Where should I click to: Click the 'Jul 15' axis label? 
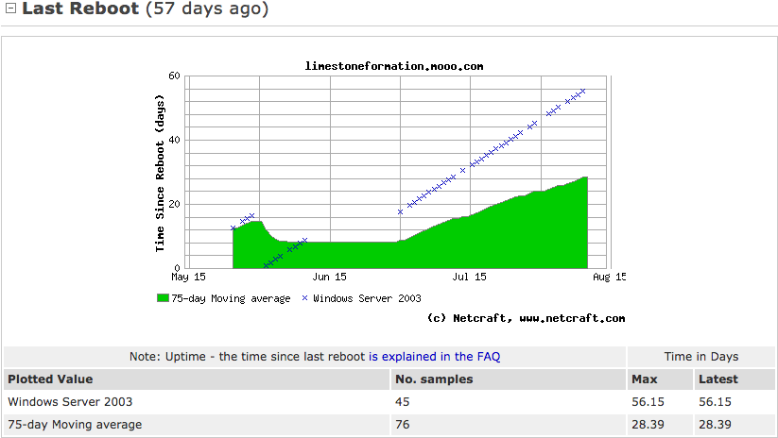[470, 277]
